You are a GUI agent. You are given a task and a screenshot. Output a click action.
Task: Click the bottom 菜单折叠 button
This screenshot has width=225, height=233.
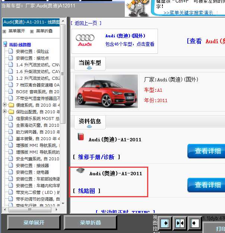(x=90, y=223)
